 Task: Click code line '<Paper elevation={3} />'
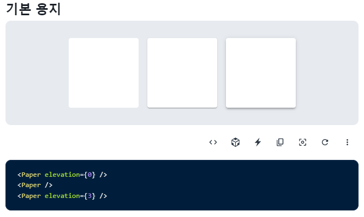[62, 196]
